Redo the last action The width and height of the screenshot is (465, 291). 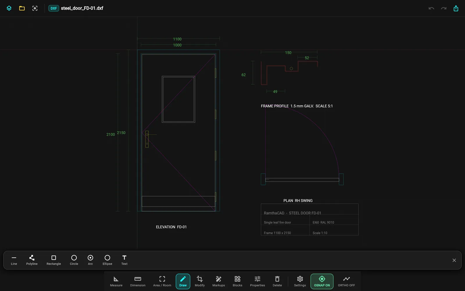443,8
